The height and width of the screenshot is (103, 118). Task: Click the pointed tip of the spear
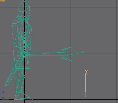(x=83, y=52)
